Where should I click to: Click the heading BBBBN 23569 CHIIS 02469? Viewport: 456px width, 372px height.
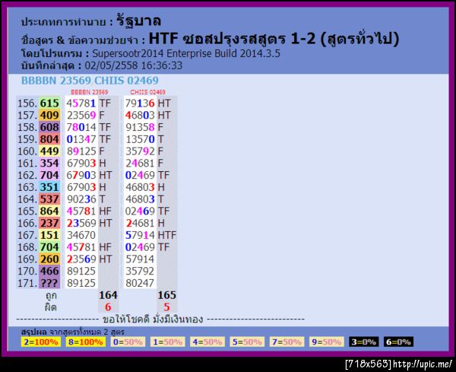point(90,81)
